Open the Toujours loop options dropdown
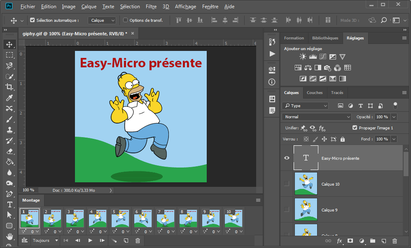 (45, 241)
